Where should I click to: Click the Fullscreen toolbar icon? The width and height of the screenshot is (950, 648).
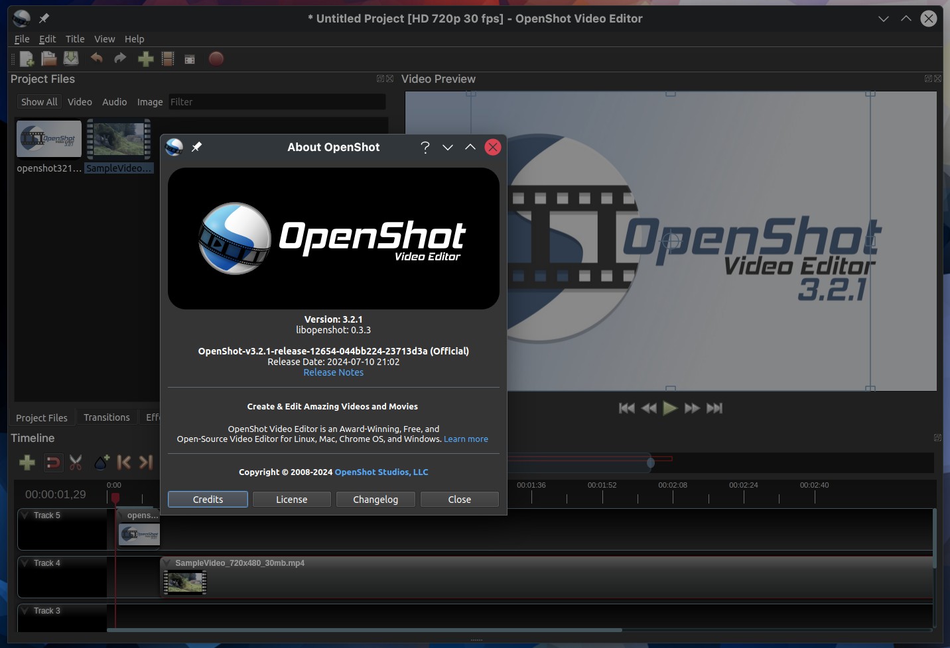coord(190,60)
